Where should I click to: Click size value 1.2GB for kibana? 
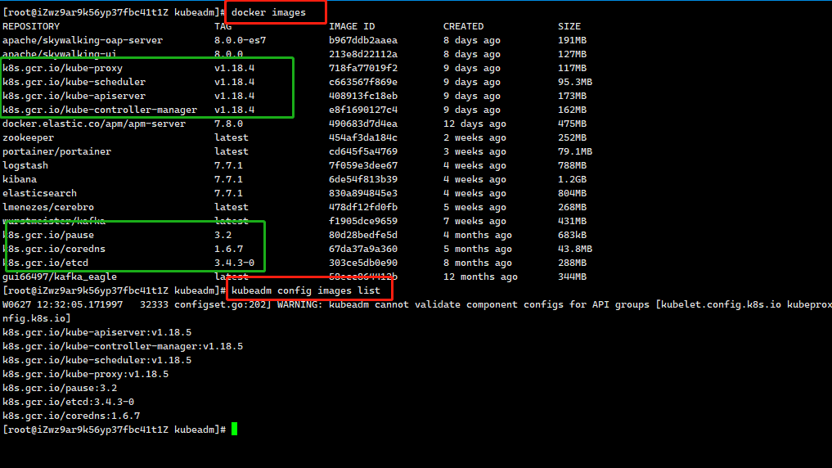tap(572, 179)
